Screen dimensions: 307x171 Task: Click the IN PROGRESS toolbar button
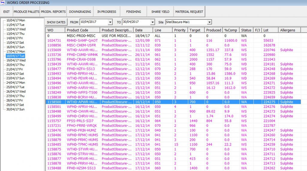coord(106,12)
